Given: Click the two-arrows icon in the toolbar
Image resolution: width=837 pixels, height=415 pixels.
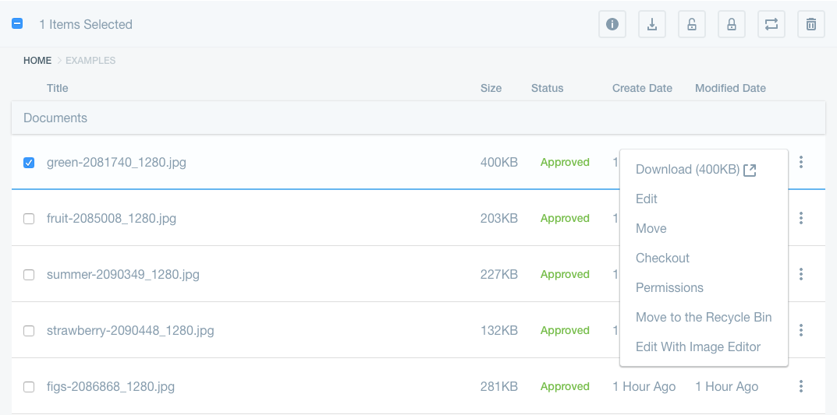Looking at the screenshot, I should click(x=771, y=24).
